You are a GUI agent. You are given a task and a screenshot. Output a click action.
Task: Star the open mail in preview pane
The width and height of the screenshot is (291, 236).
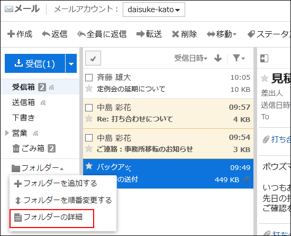pos(265,78)
